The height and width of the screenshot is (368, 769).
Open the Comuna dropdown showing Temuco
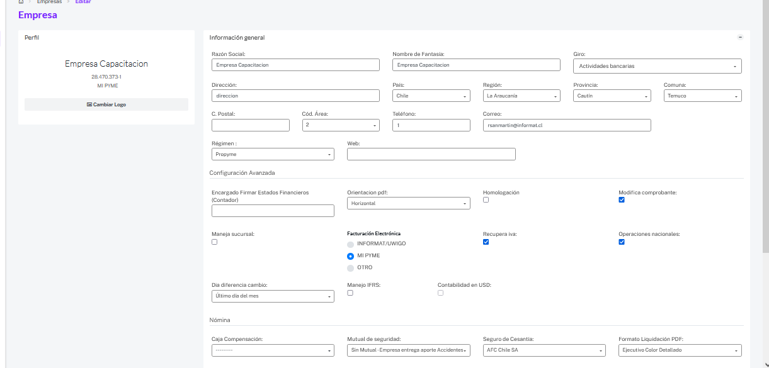tap(702, 96)
